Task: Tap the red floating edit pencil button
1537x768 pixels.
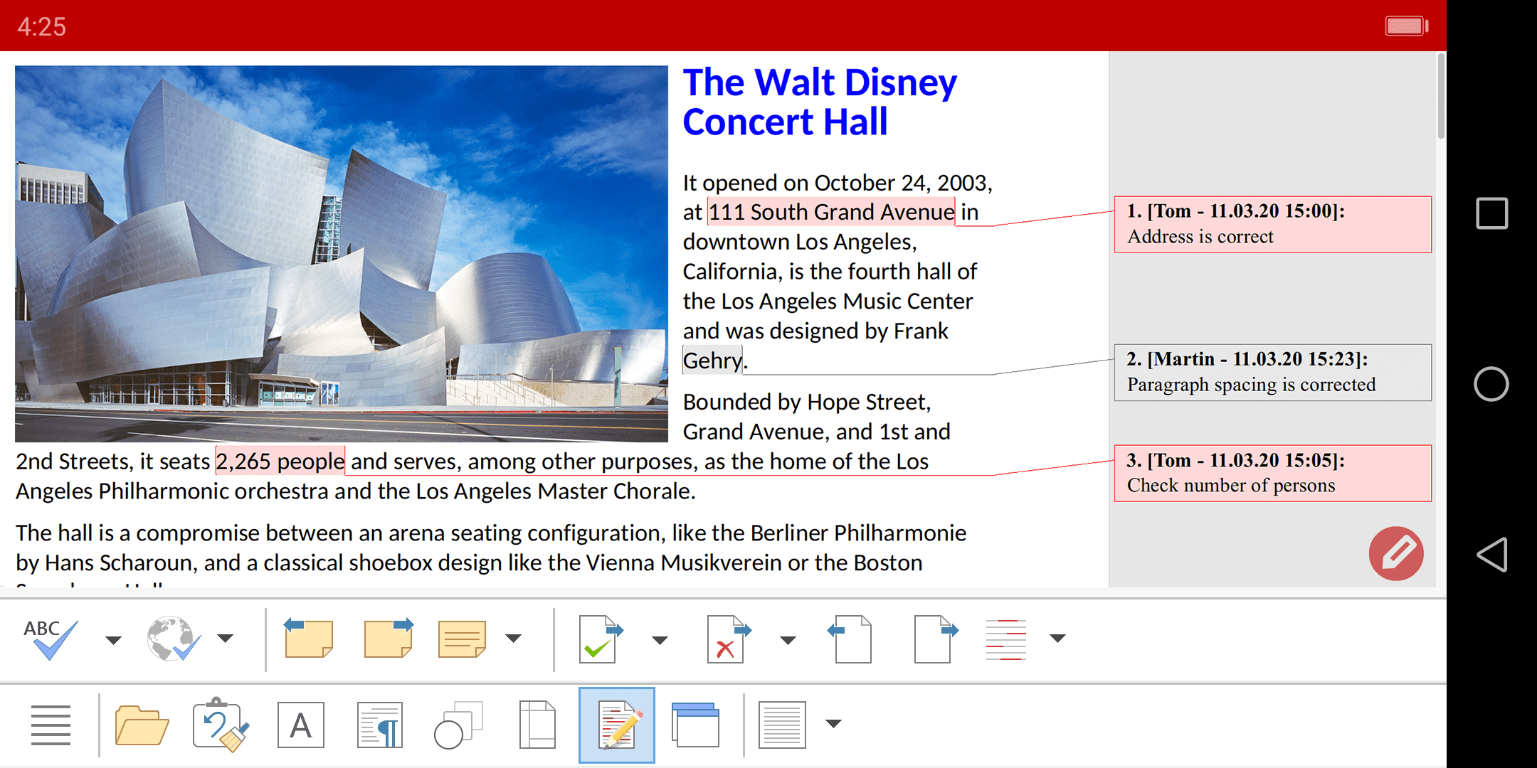Action: pyautogui.click(x=1396, y=553)
